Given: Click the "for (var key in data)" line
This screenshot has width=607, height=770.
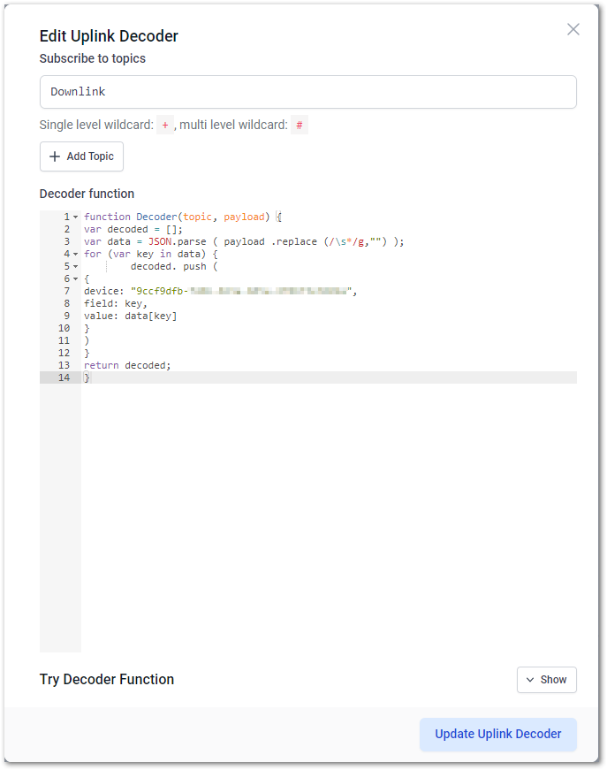Looking at the screenshot, I should pyautogui.click(x=151, y=254).
